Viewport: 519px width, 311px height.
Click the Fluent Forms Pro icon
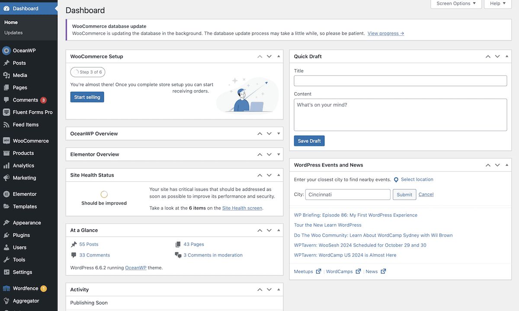6,112
